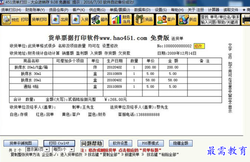Click the vertical 文字 side note
250x162 pixels.
click(x=230, y=78)
